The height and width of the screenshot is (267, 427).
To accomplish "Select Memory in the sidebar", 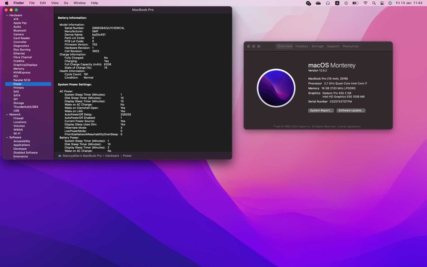I will click(19, 69).
